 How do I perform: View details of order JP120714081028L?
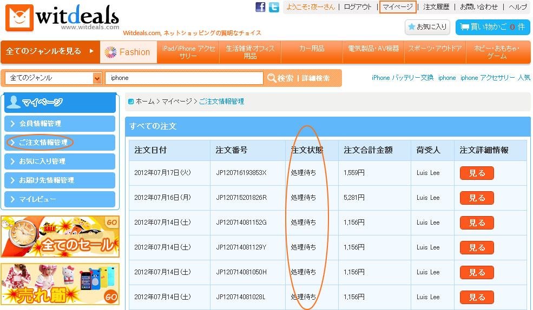[x=477, y=297]
